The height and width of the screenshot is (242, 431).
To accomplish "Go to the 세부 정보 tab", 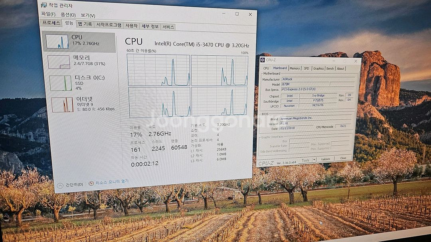I will [150, 26].
